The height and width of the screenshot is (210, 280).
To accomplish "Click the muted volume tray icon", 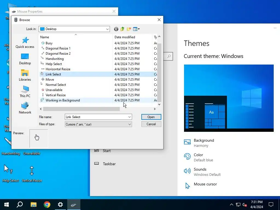I will (x=244, y=205).
